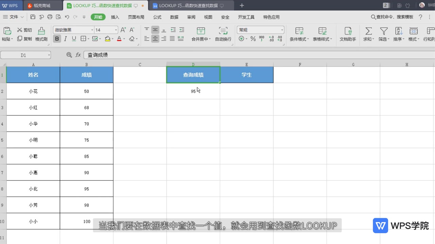Click the Help question mark icon
435x244 pixels.
coord(420,17)
